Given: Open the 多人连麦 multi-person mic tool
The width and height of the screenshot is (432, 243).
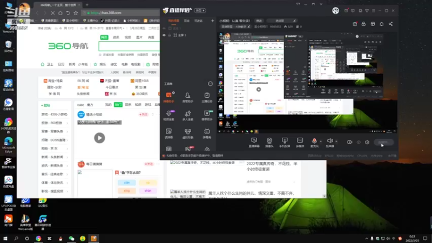Looking at the screenshot, I should click(x=187, y=115).
